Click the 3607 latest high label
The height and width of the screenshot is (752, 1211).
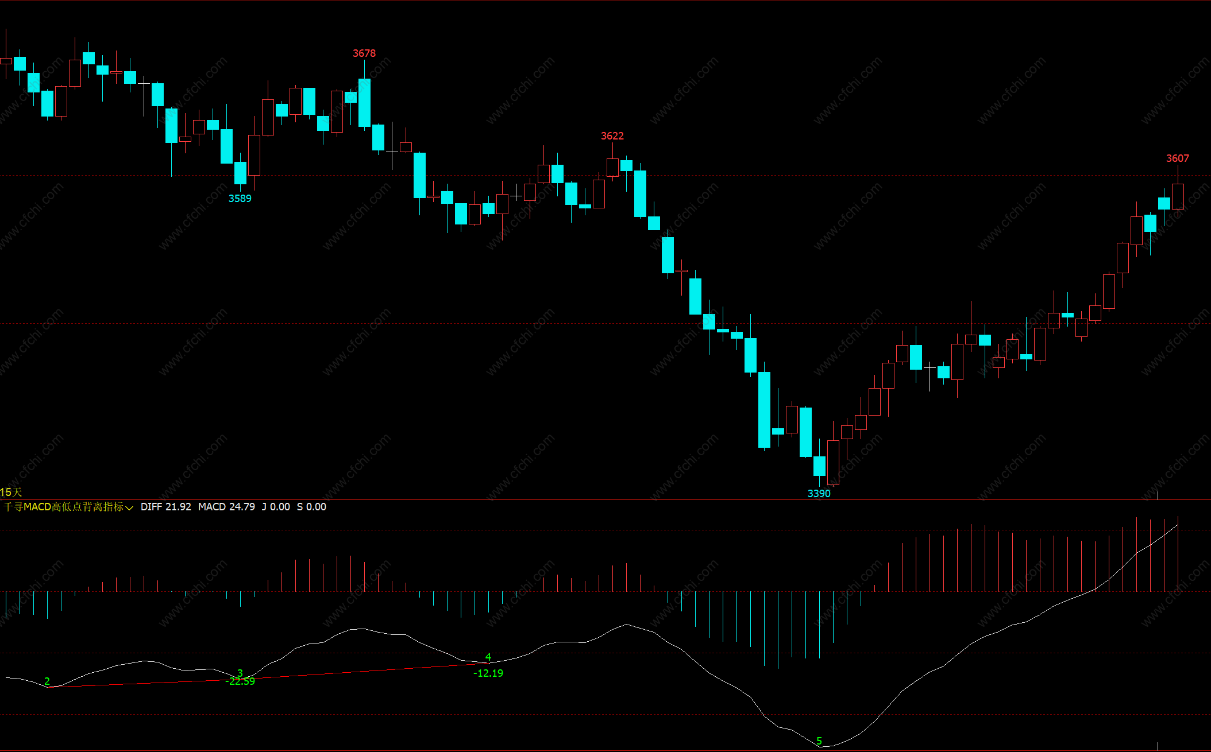coord(1177,158)
